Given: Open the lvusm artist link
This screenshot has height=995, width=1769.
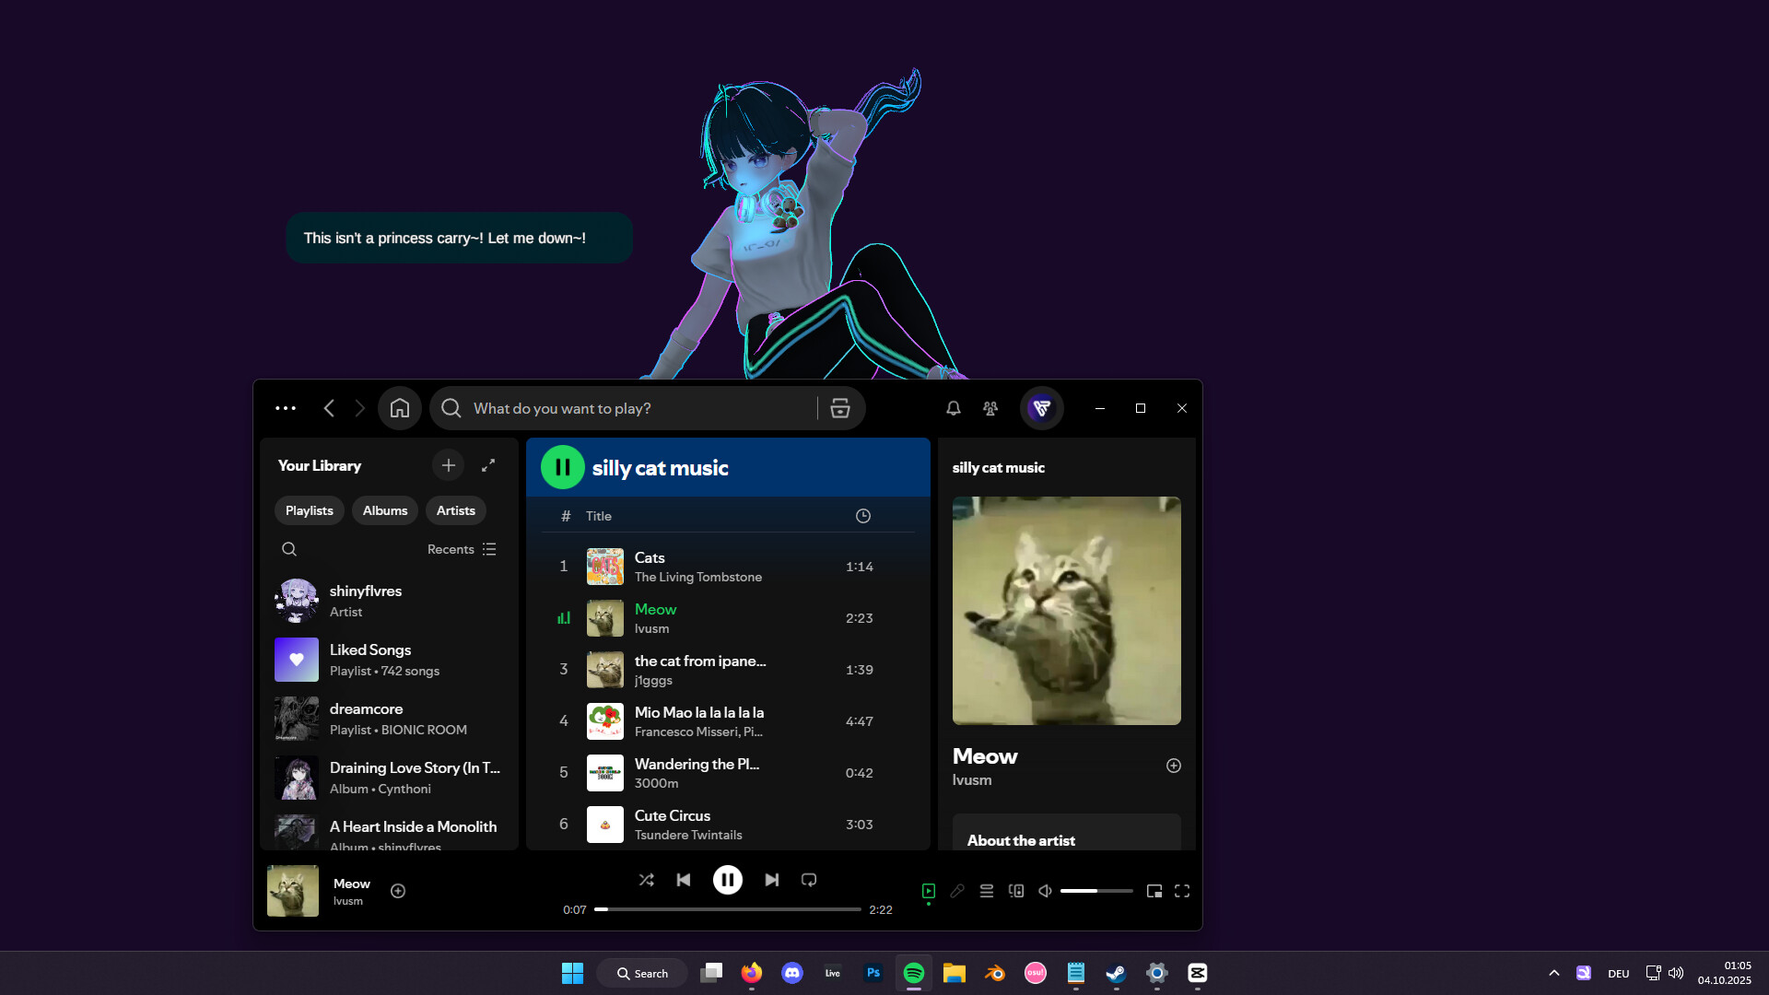Looking at the screenshot, I should coord(971,779).
